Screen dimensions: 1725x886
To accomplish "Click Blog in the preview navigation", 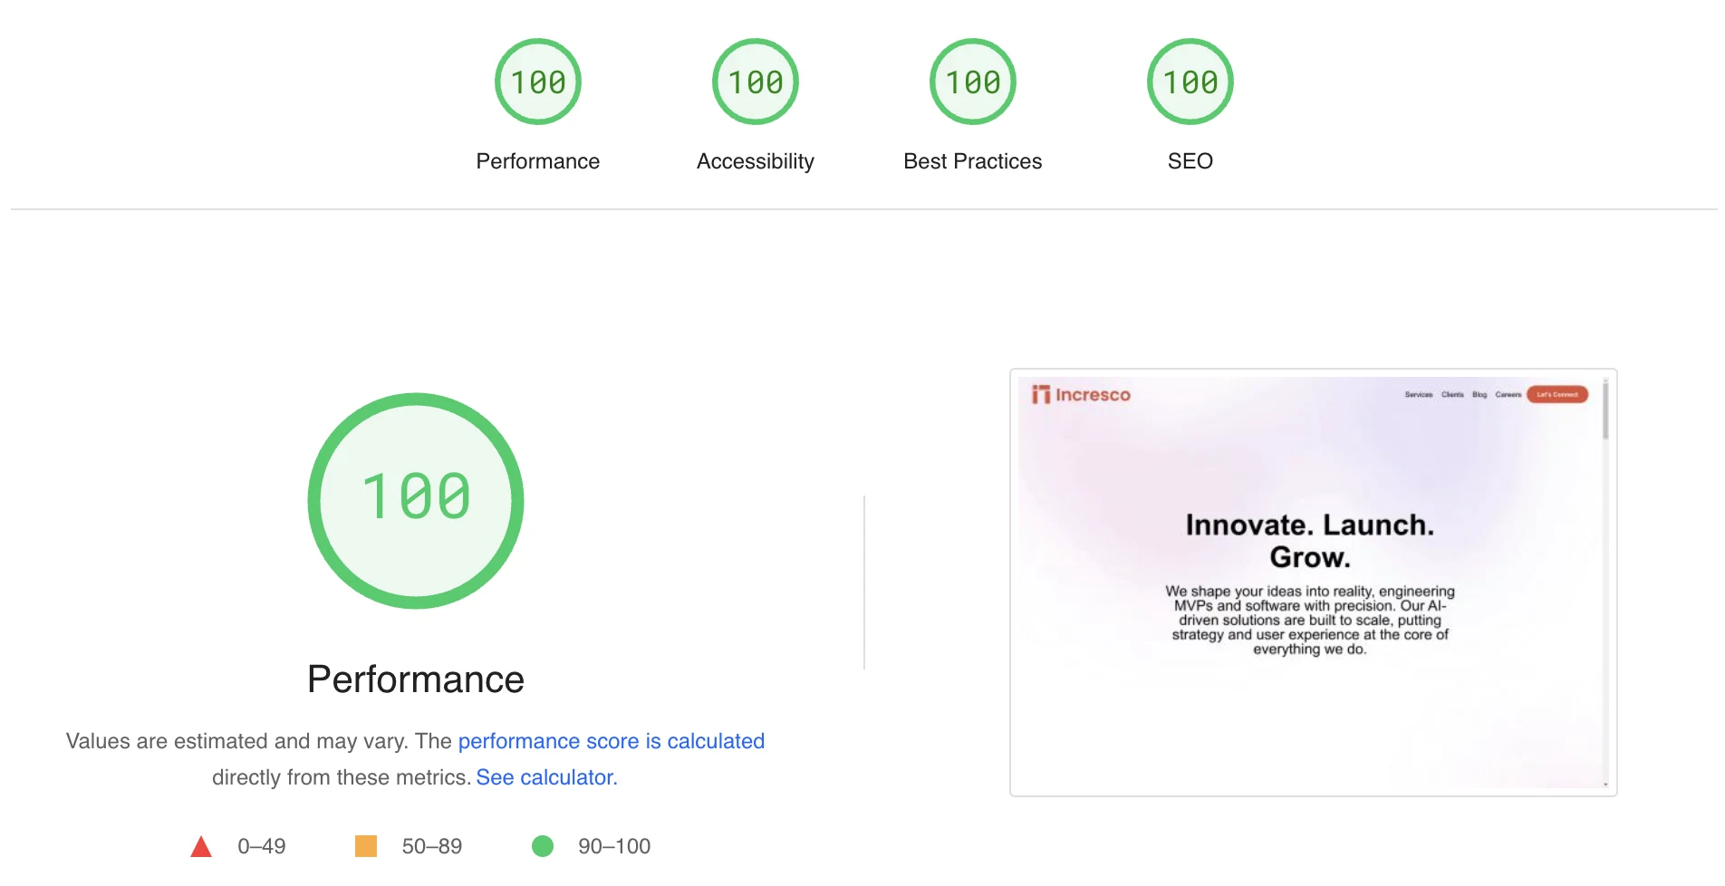I will [x=1479, y=394].
